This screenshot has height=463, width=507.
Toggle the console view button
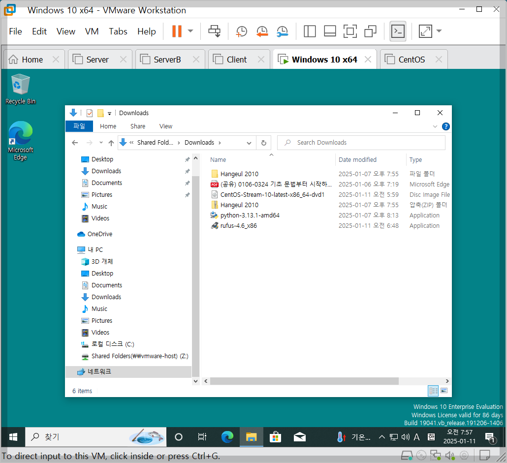point(398,31)
